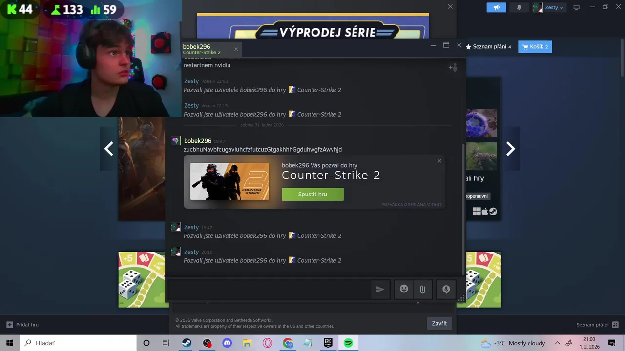625x351 pixels.
Task: Click the send message arrow button
Action: coord(380,289)
